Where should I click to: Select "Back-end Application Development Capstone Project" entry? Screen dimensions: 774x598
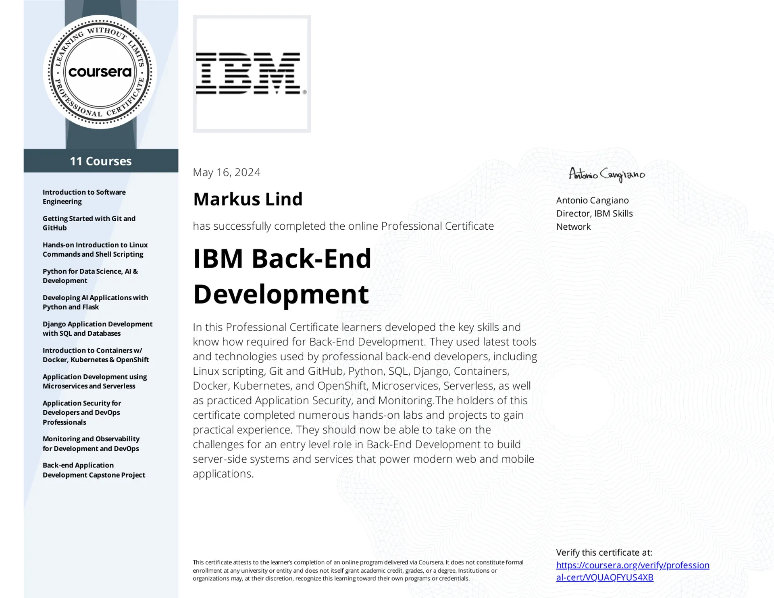(x=94, y=470)
